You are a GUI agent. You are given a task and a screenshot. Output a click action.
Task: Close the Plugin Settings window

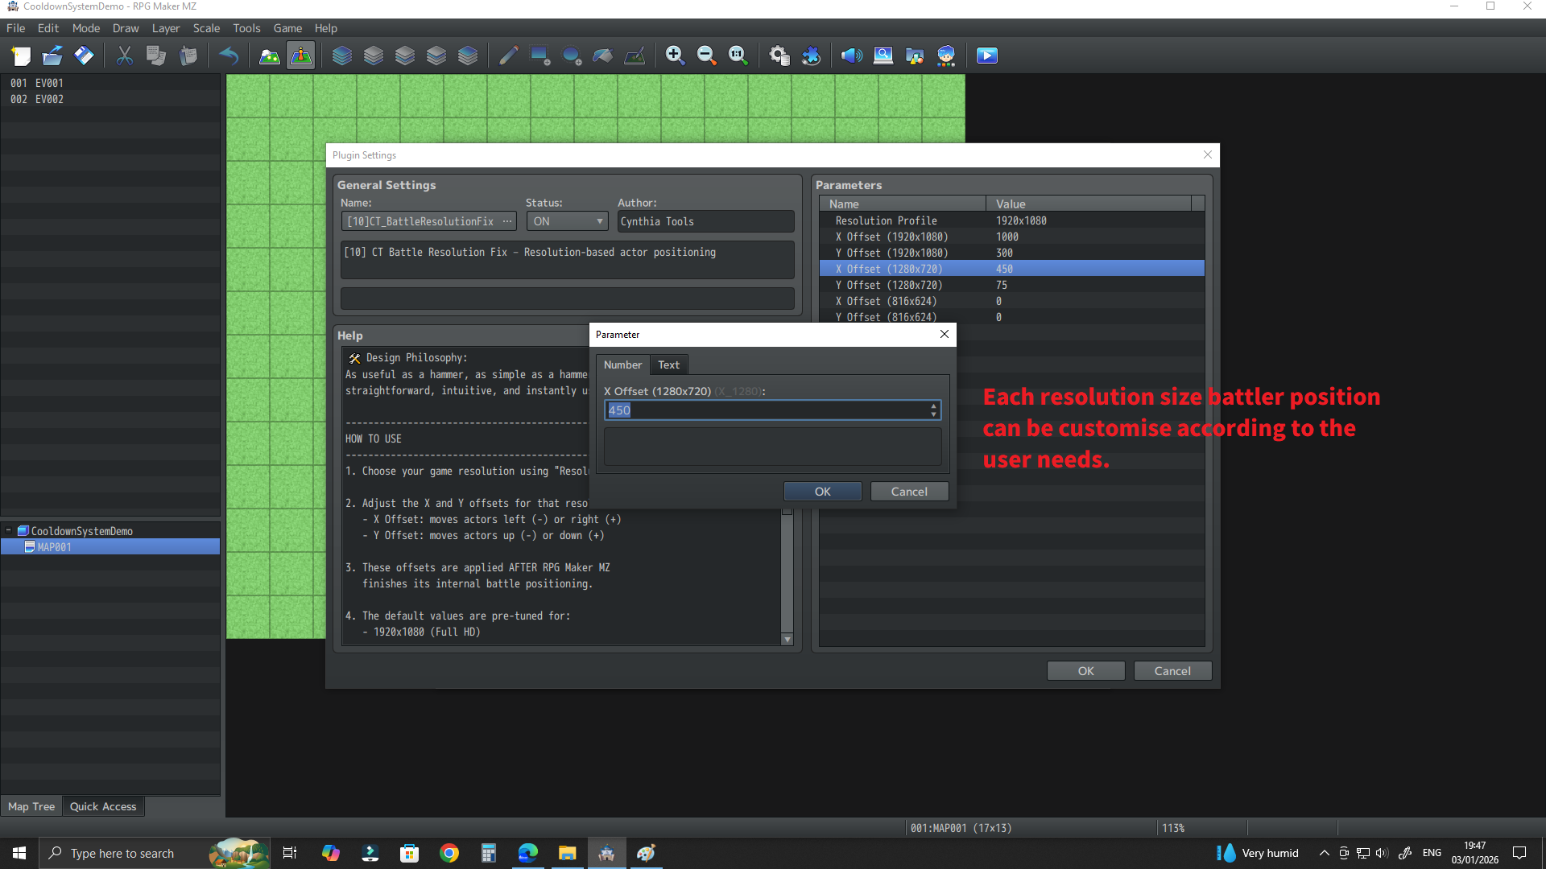click(1207, 154)
